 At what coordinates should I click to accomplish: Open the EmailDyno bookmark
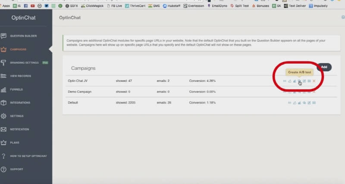coord(217,6)
